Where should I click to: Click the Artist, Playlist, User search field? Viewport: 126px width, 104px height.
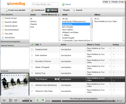(45, 4)
